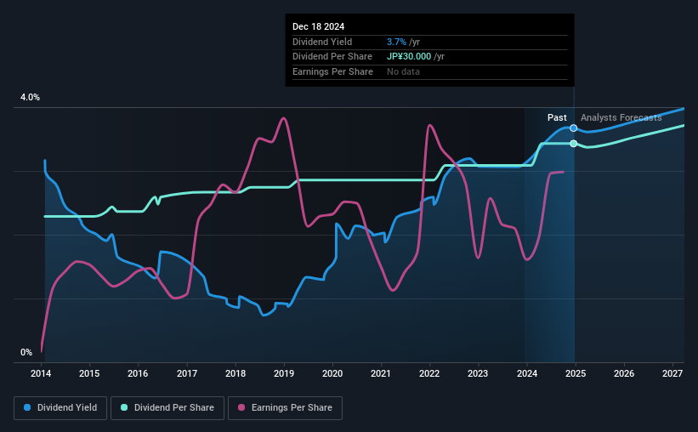This screenshot has width=698, height=432.
Task: Click the 2014 x-axis label
Action: pos(41,373)
